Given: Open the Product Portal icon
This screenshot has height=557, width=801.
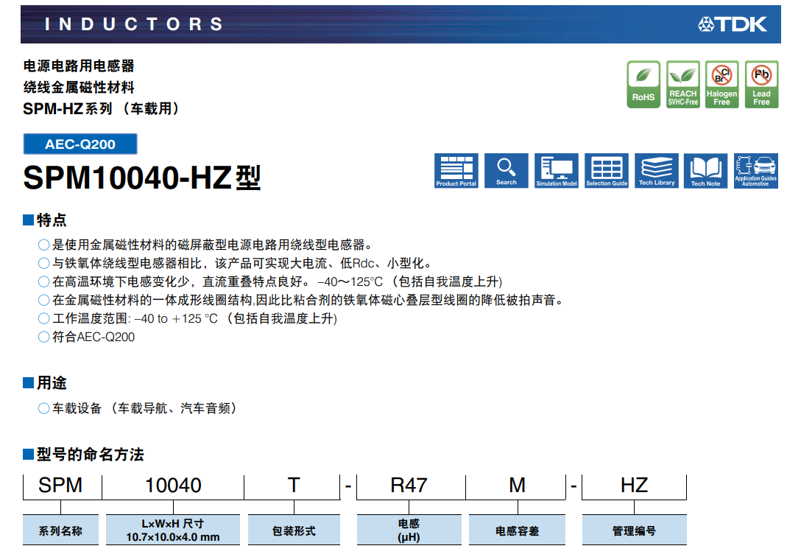Looking at the screenshot, I should (456, 171).
